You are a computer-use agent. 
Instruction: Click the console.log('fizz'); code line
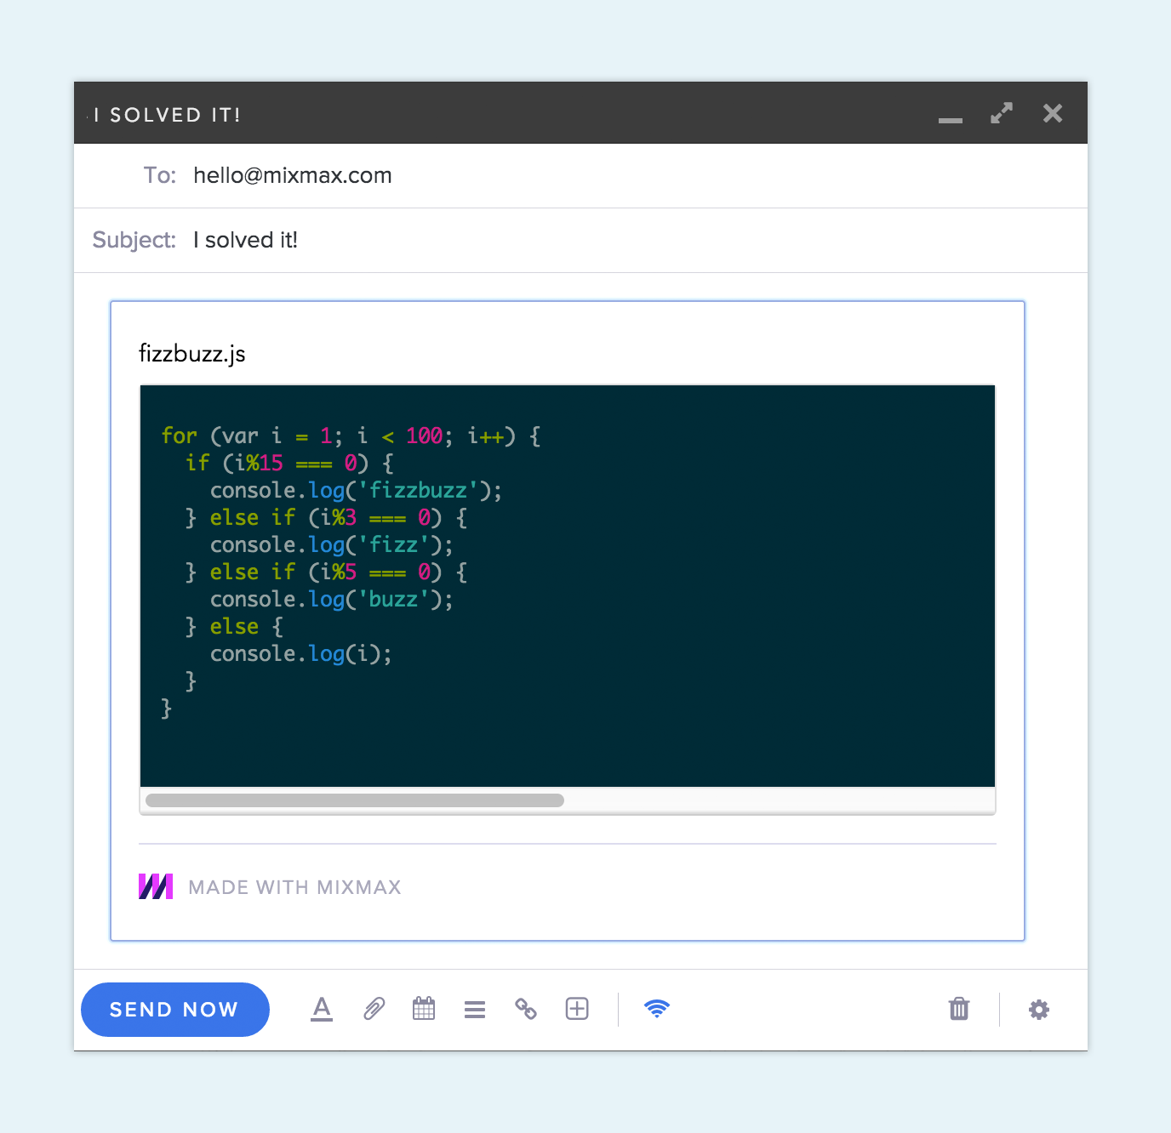[332, 545]
